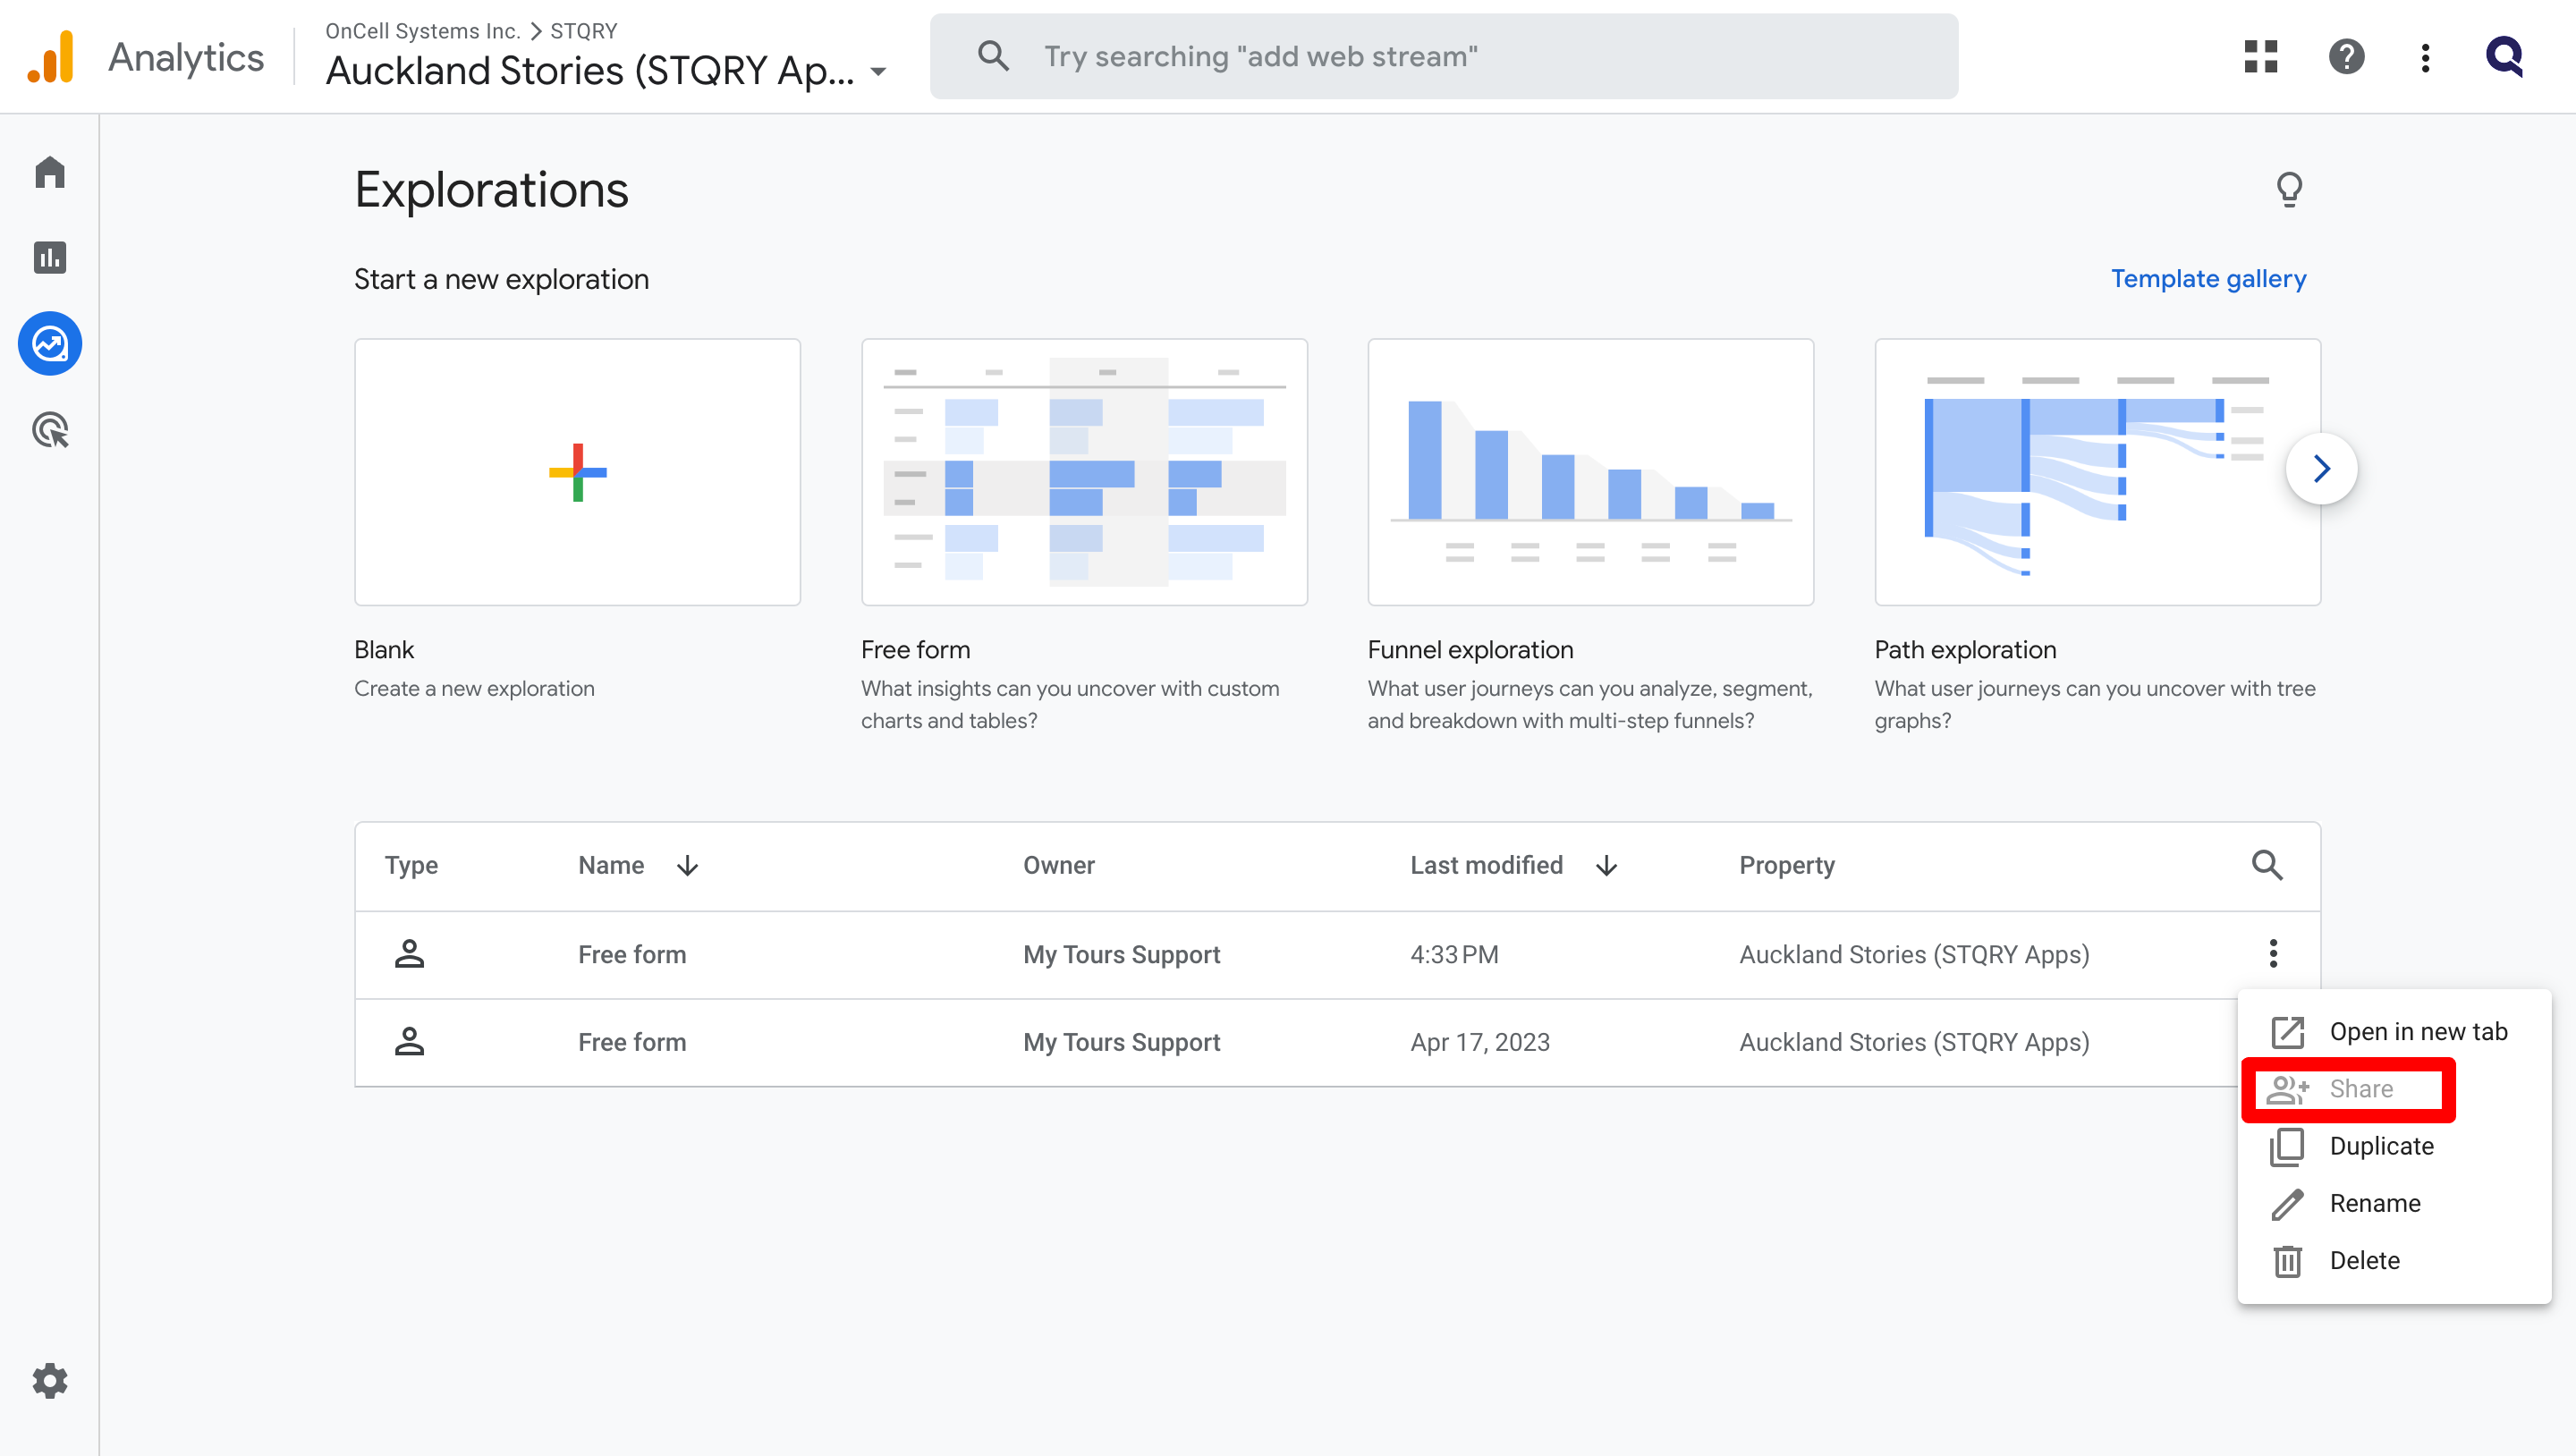
Task: Select Delete from the context menu
Action: coord(2364,1260)
